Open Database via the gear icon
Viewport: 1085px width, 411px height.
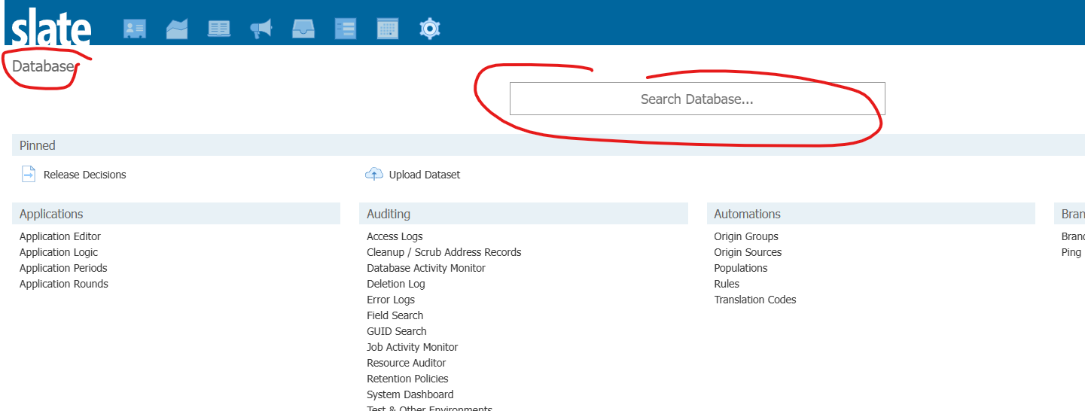click(430, 29)
